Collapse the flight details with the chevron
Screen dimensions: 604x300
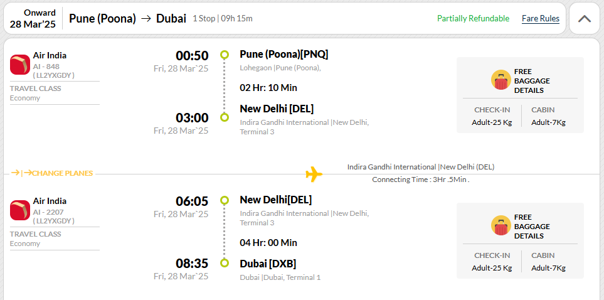(x=585, y=18)
